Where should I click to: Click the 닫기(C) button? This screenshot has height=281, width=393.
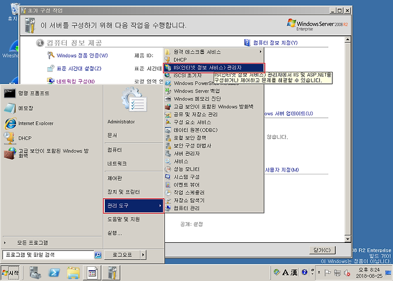click(x=322, y=250)
